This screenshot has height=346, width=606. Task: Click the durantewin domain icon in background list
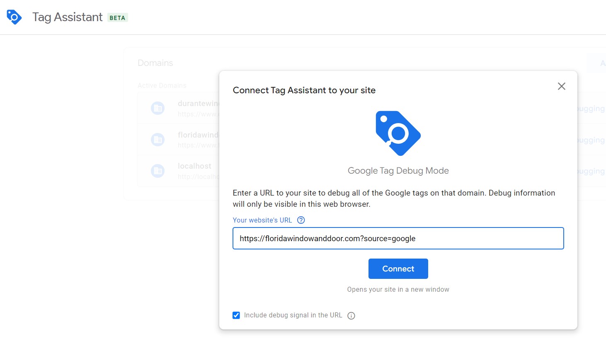click(x=158, y=108)
